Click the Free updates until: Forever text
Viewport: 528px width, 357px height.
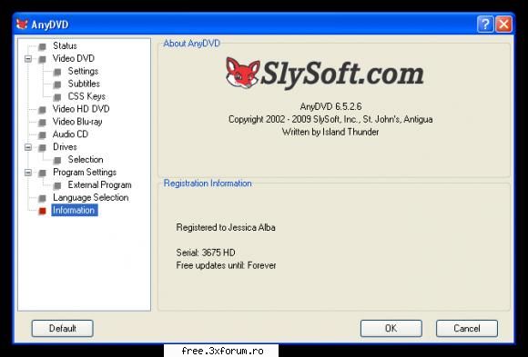[226, 265]
